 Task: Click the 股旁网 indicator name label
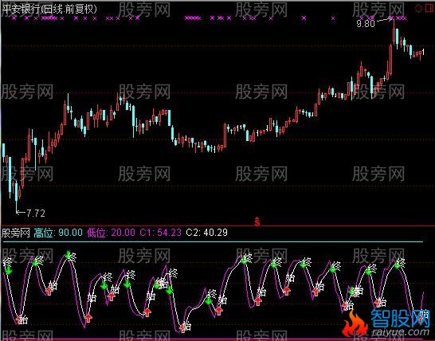(x=16, y=233)
